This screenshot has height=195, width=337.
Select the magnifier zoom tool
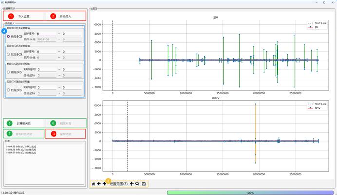click(138, 184)
